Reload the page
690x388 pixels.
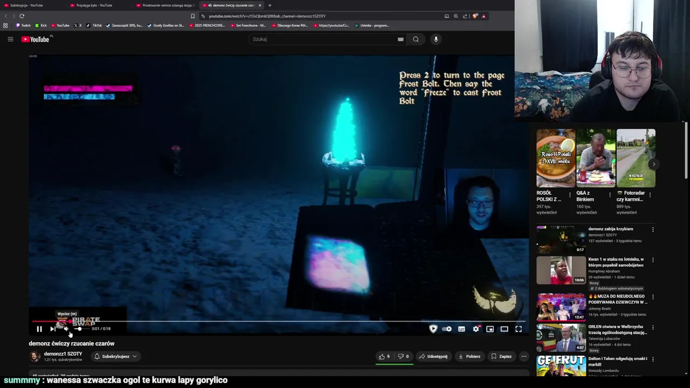click(x=22, y=16)
